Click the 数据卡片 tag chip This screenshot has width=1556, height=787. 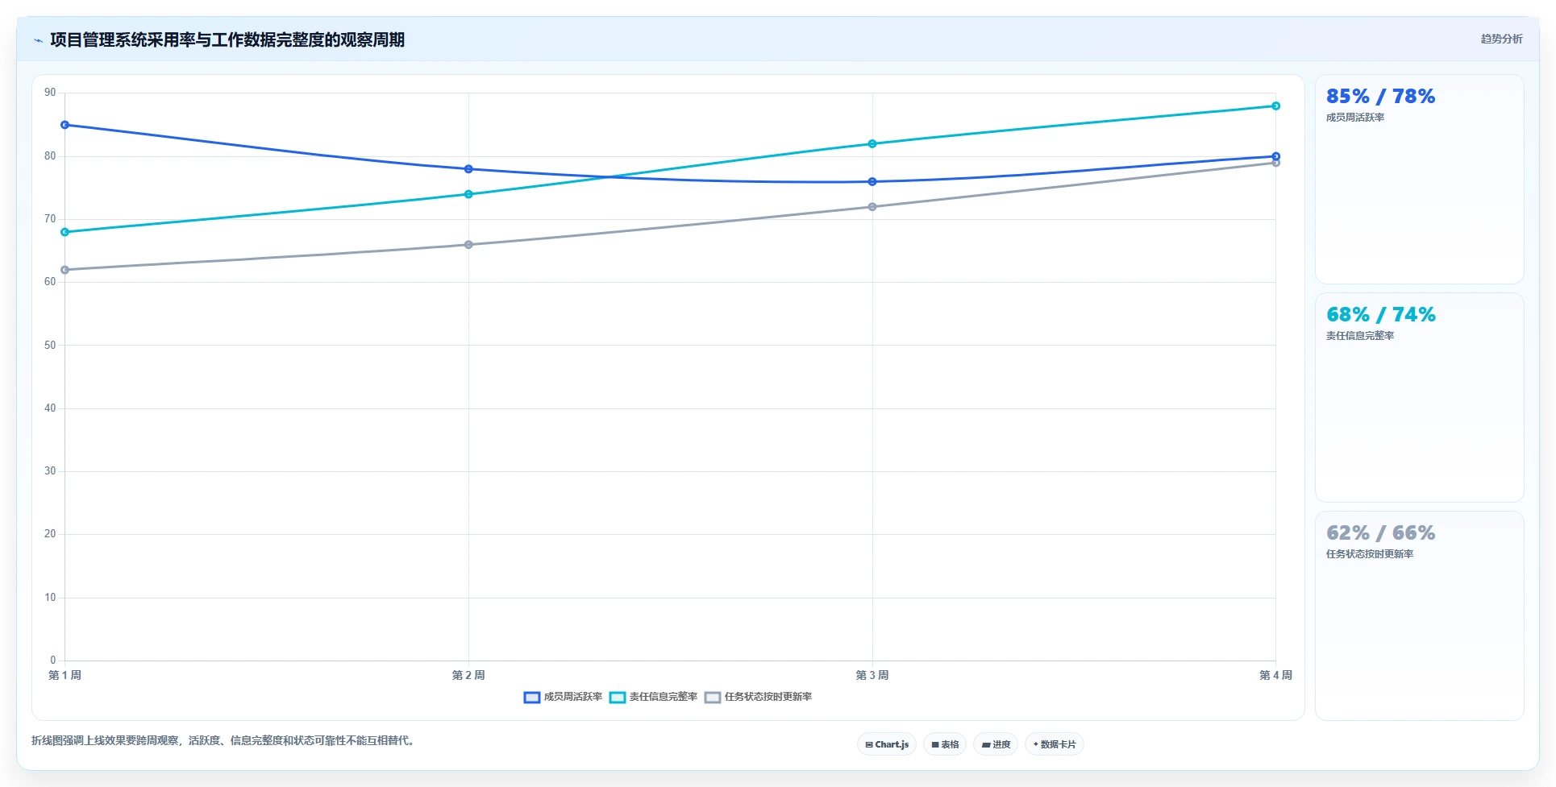coord(1055,744)
